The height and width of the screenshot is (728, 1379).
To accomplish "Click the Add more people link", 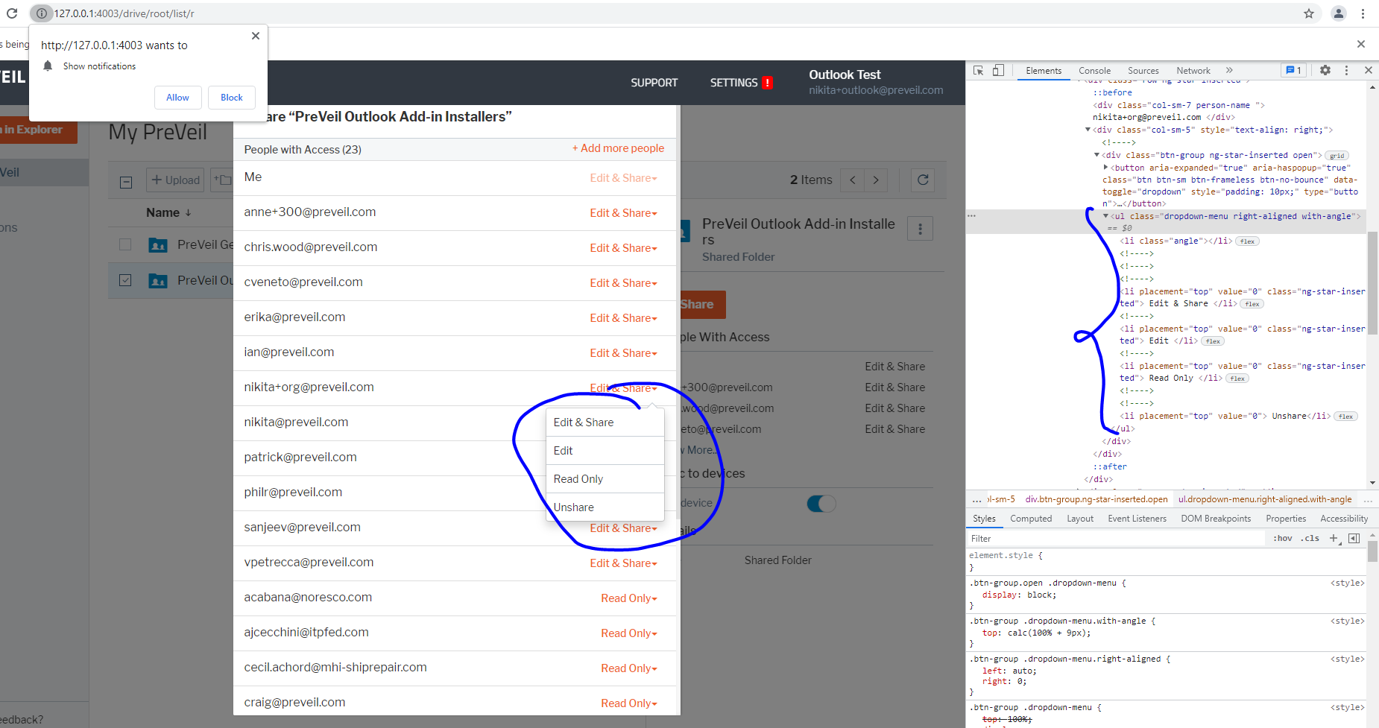I will click(618, 148).
